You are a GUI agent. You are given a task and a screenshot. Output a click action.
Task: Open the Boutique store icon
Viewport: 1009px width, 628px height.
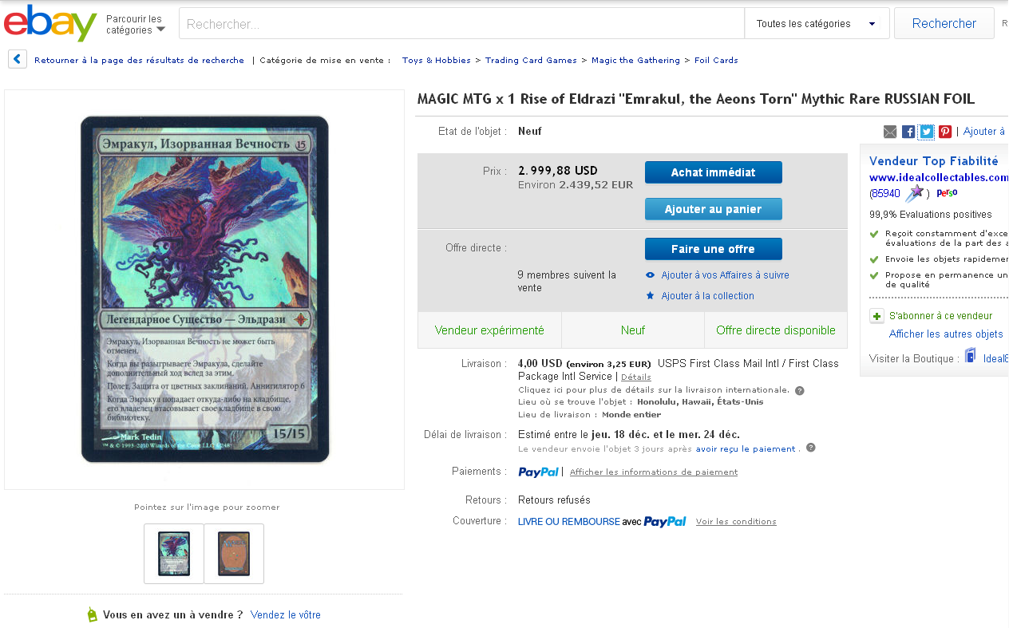coord(971,356)
